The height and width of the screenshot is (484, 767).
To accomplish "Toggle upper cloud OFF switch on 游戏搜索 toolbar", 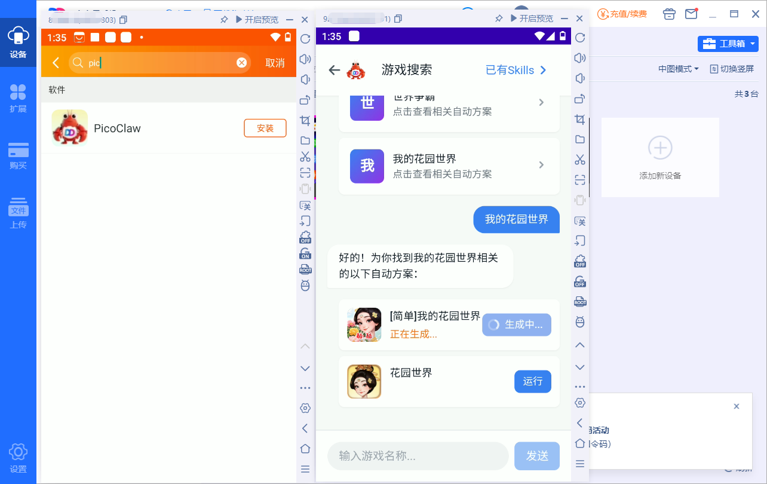I will point(579,261).
